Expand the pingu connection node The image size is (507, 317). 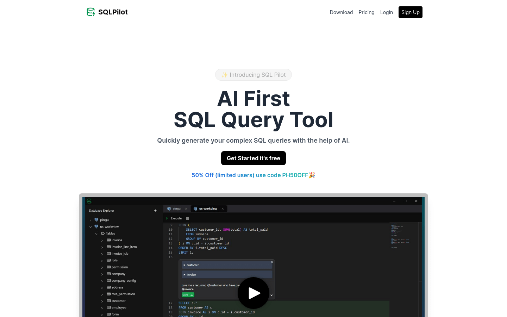click(90, 220)
